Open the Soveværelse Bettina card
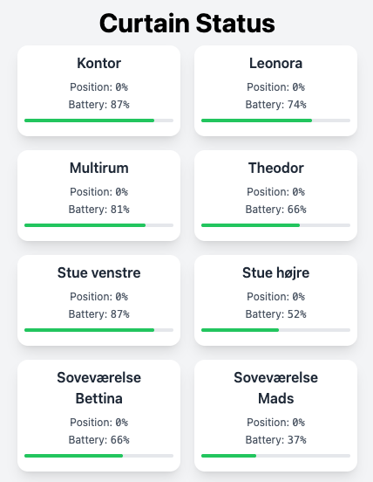 (98, 416)
